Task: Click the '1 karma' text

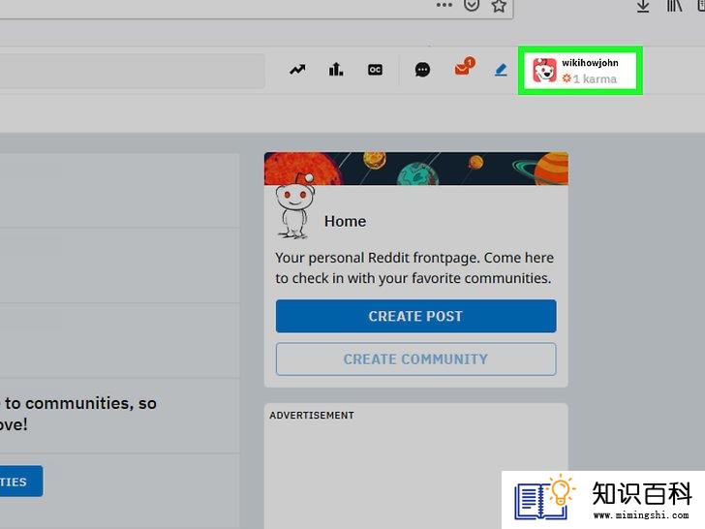Action: [x=595, y=78]
